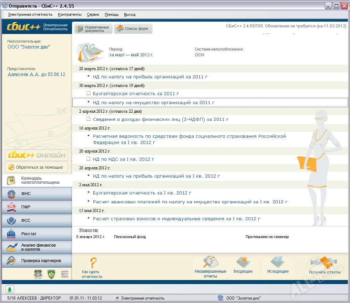
Task: Open Электронная отчетность menu
Action: pos(30,14)
